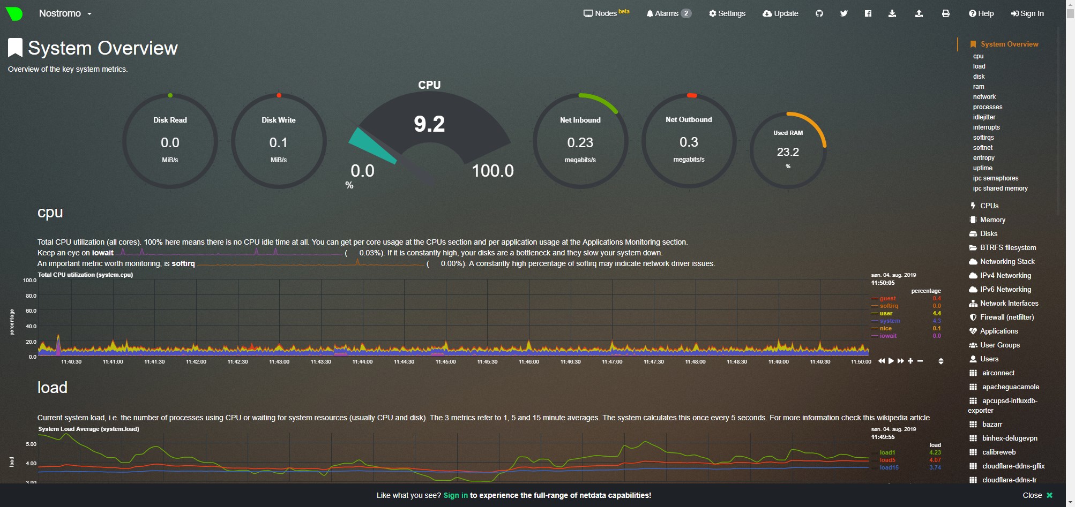Click the green Sign in banner link
The width and height of the screenshot is (1075, 507).
(x=456, y=495)
